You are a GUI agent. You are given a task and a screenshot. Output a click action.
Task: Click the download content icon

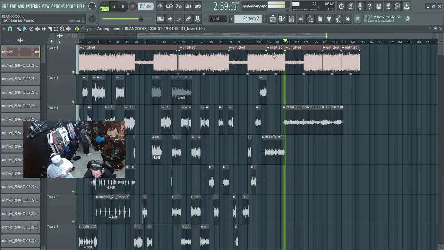tap(407, 6)
